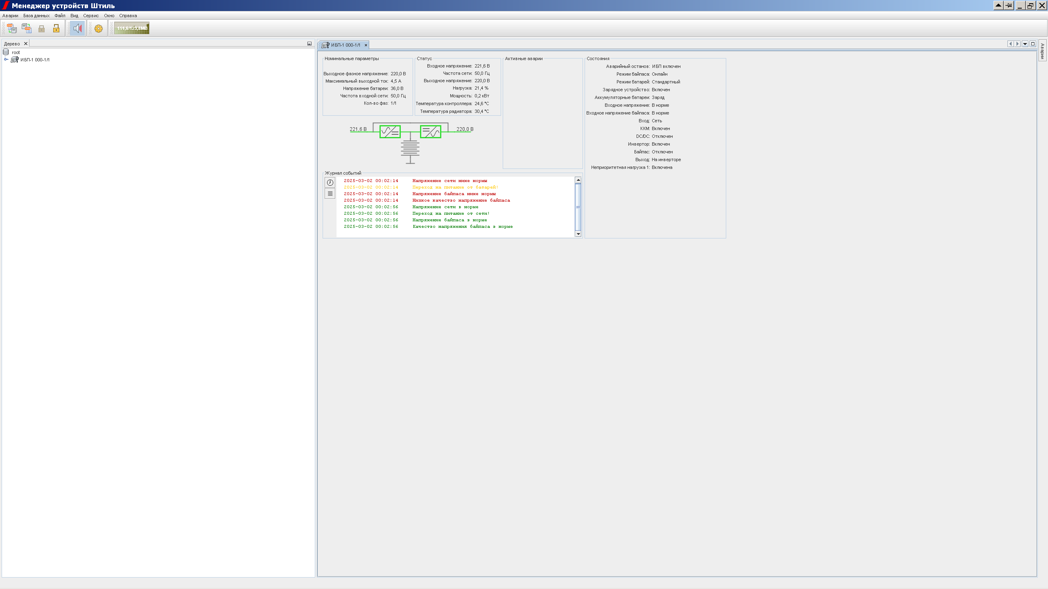Click the grey closed padlock icon
This screenshot has height=589, width=1048.
pos(41,28)
